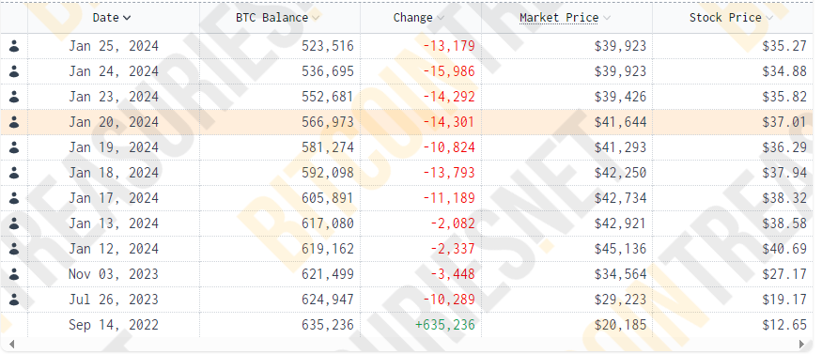The width and height of the screenshot is (822, 354).
Task: Toggle sort arrow on Change column
Action: (441, 18)
